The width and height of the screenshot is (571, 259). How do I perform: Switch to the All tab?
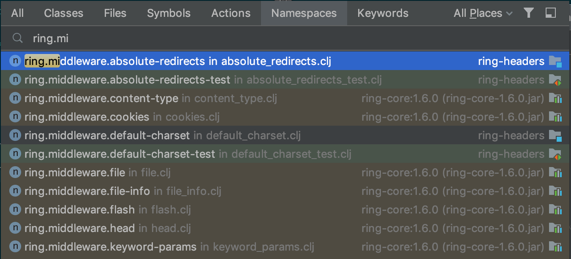[x=17, y=13]
